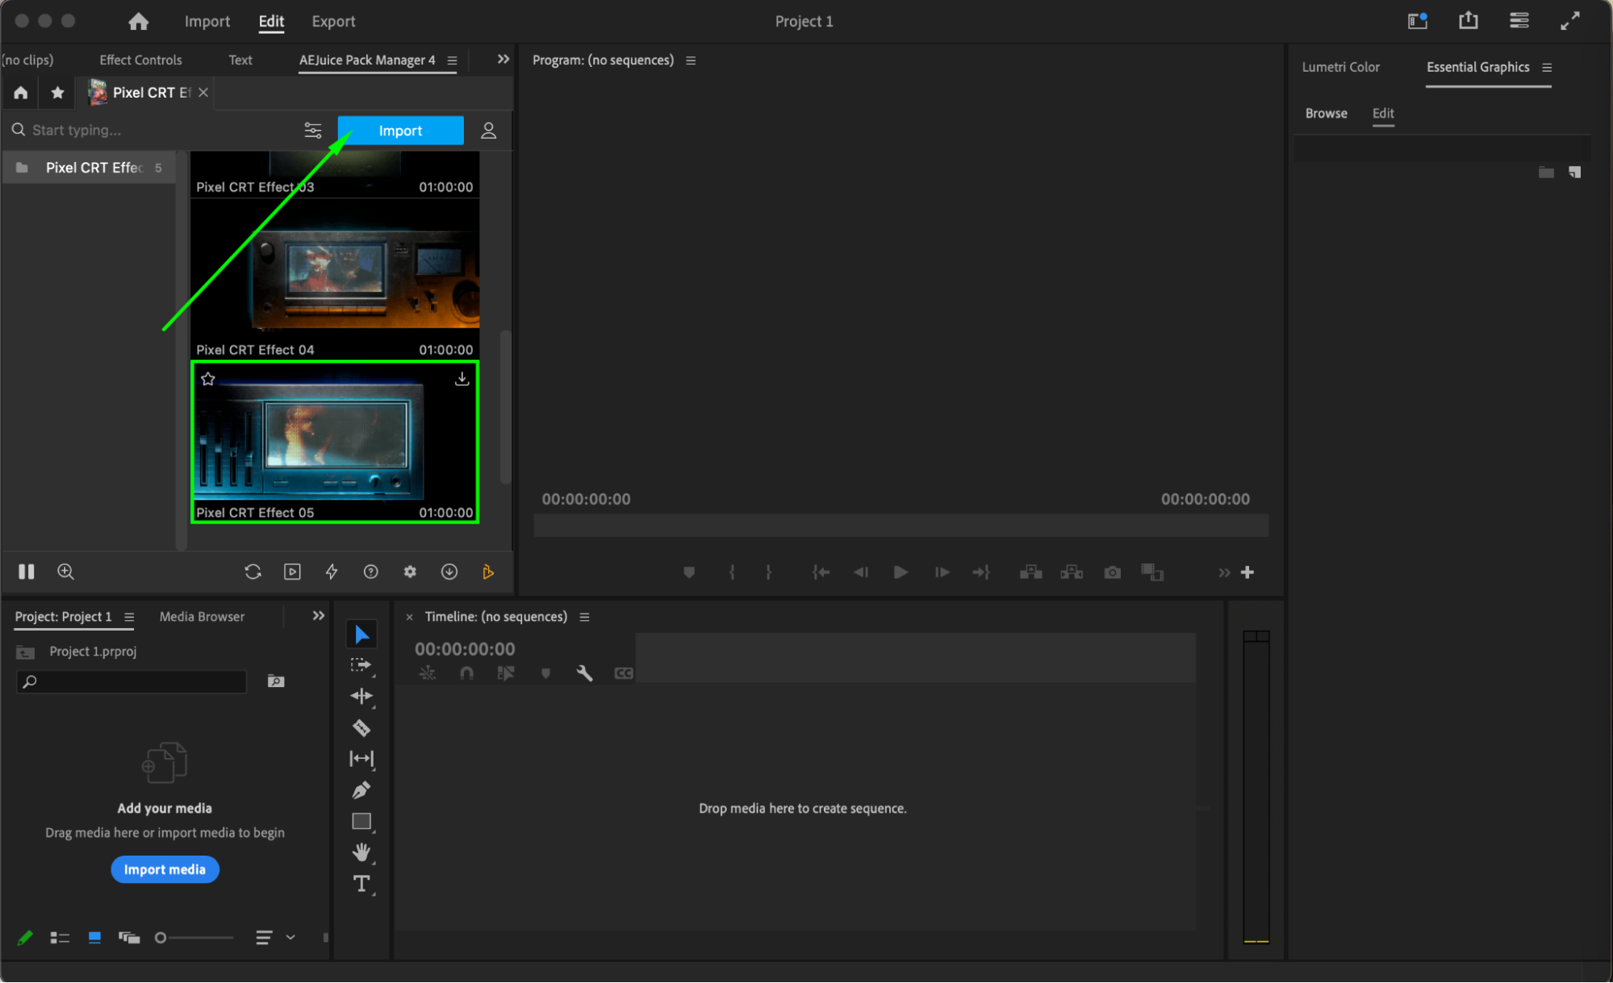Viewport: 1613px width, 983px height.
Task: Click the Export Frame camera icon
Action: (x=1112, y=573)
